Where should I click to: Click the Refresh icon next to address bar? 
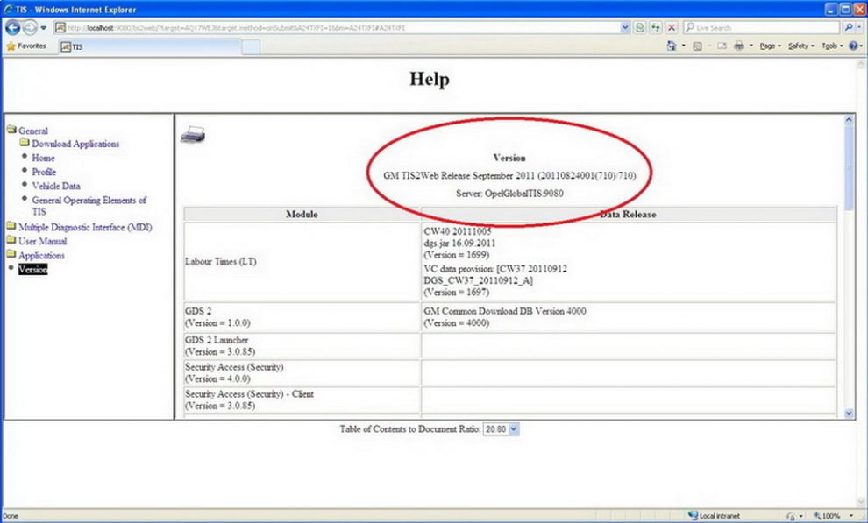pos(657,27)
